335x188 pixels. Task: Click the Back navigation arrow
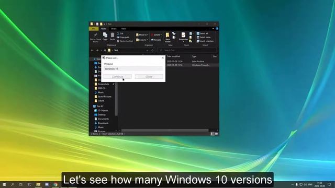coord(92,50)
